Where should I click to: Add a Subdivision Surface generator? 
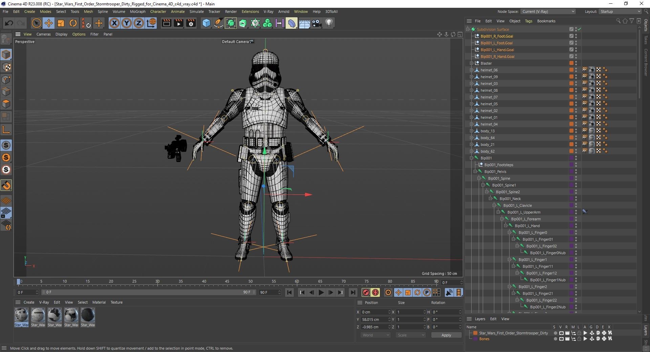coord(231,23)
